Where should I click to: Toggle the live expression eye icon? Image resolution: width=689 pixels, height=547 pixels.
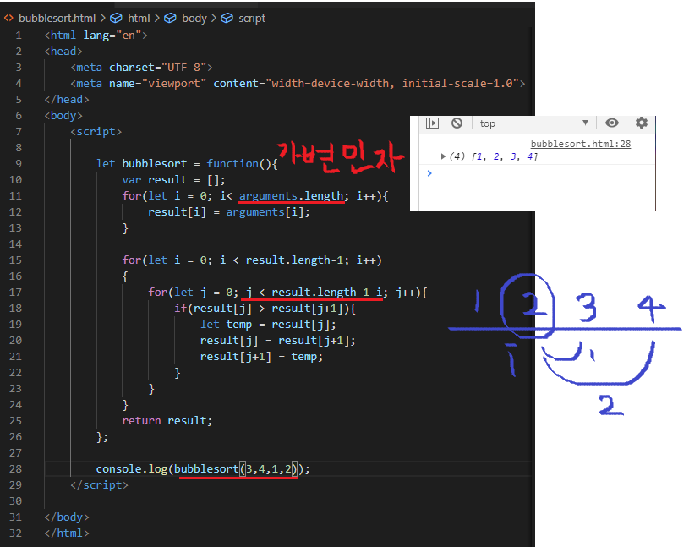coord(612,123)
